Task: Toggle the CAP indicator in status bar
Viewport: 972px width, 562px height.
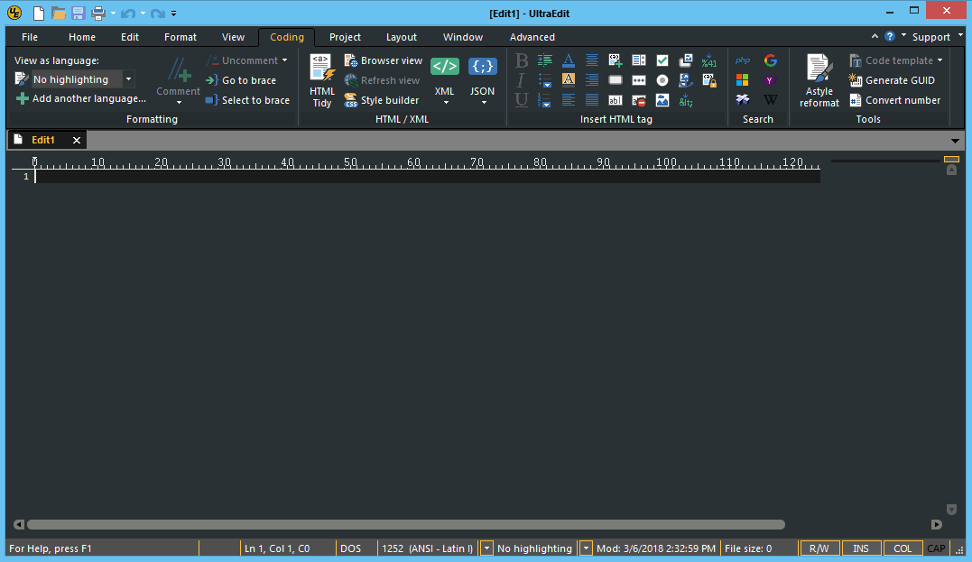Action: (x=936, y=548)
